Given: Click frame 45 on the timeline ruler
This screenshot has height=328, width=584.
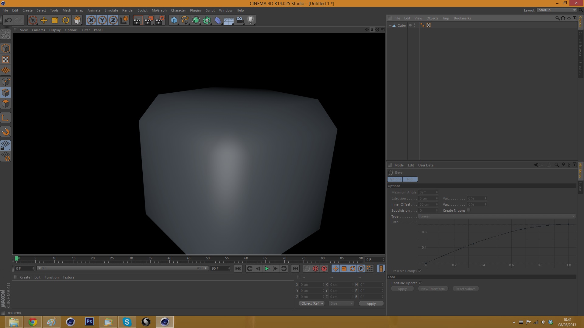Looking at the screenshot, I should point(189,261).
